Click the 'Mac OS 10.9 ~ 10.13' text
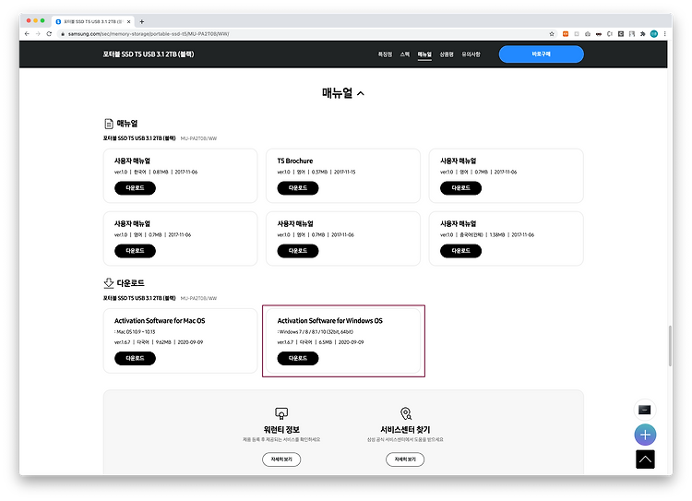 point(135,332)
